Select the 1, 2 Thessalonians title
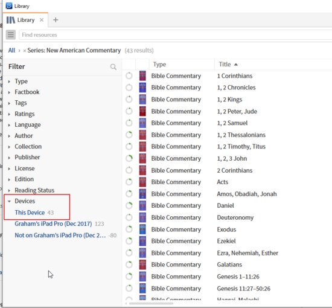This screenshot has width=332, height=308. (241, 135)
